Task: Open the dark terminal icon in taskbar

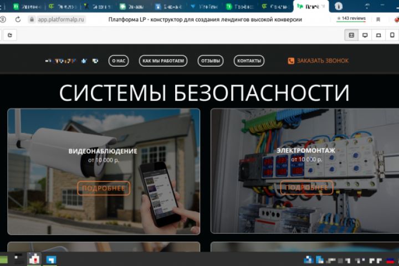Action: click(19, 259)
